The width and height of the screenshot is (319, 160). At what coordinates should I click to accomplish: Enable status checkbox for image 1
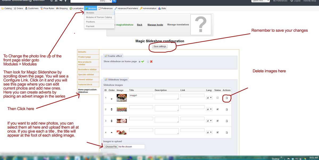click(217, 98)
